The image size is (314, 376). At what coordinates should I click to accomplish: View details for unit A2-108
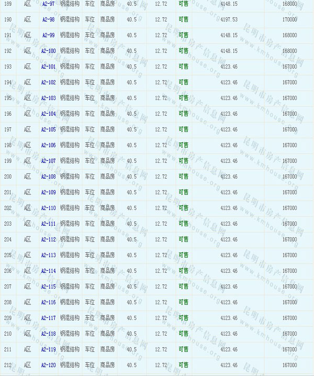pos(48,176)
